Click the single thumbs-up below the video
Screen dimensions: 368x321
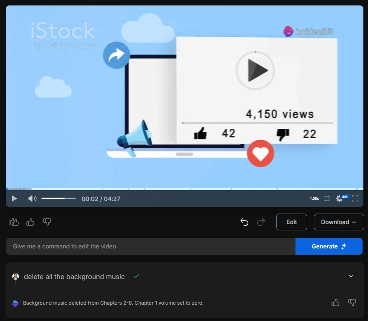click(x=30, y=222)
